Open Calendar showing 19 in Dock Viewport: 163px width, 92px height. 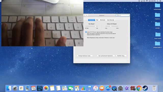33,88
